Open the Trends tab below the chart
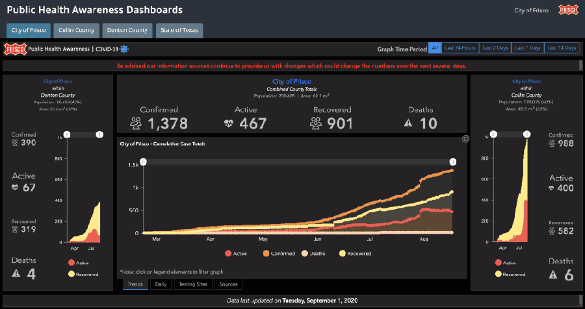The width and height of the screenshot is (585, 309). [135, 284]
